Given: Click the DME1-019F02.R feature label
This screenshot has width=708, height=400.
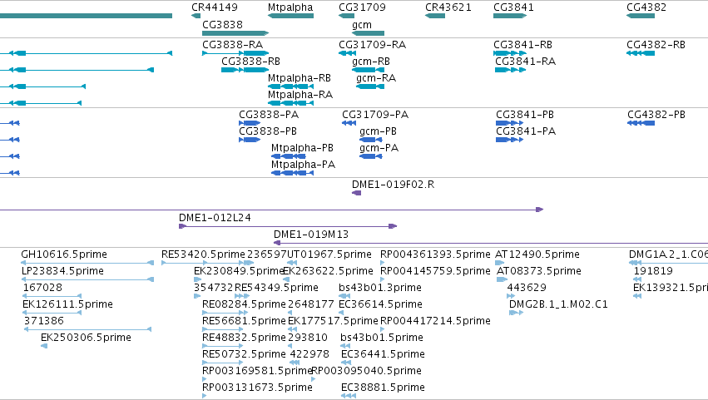Looking at the screenshot, I should coord(393,185).
